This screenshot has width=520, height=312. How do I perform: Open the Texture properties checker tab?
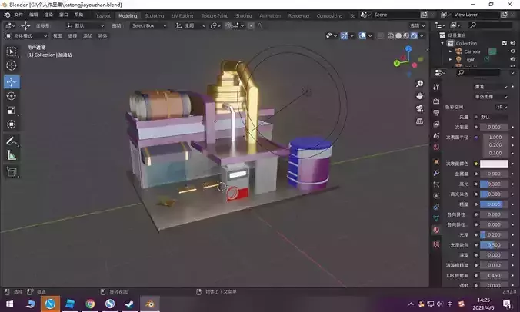436,244
